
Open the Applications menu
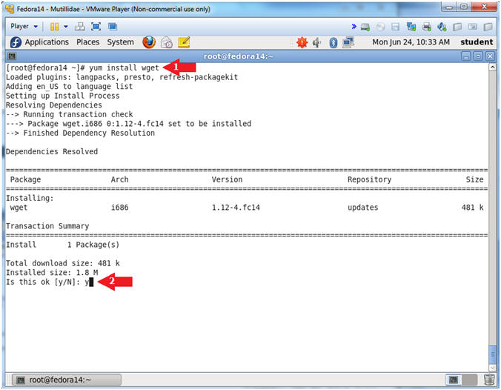[x=47, y=42]
